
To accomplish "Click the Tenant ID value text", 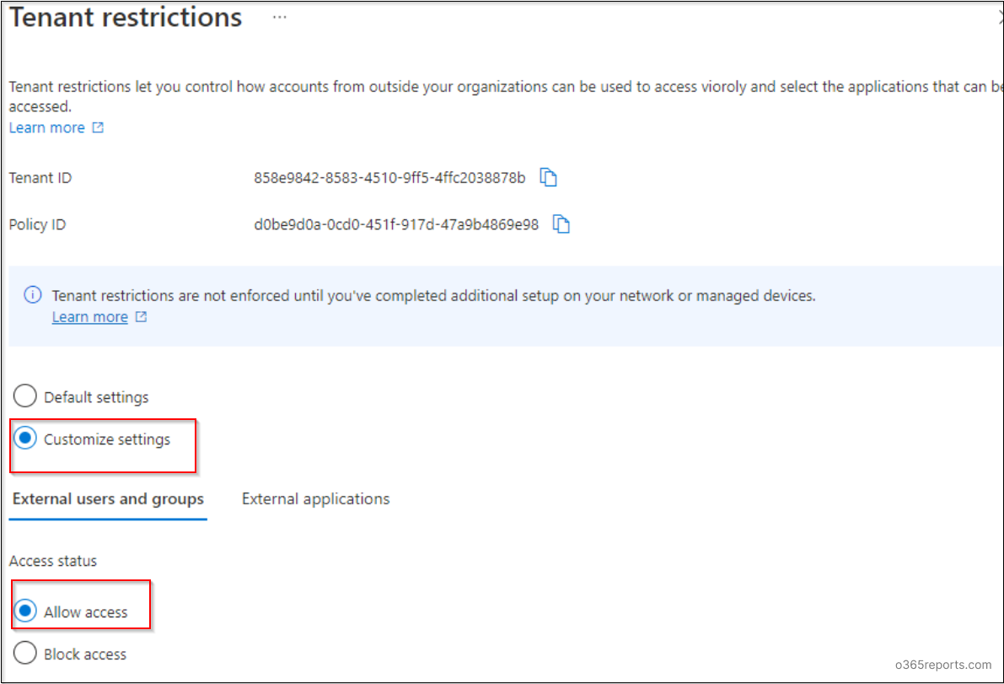I will (390, 177).
